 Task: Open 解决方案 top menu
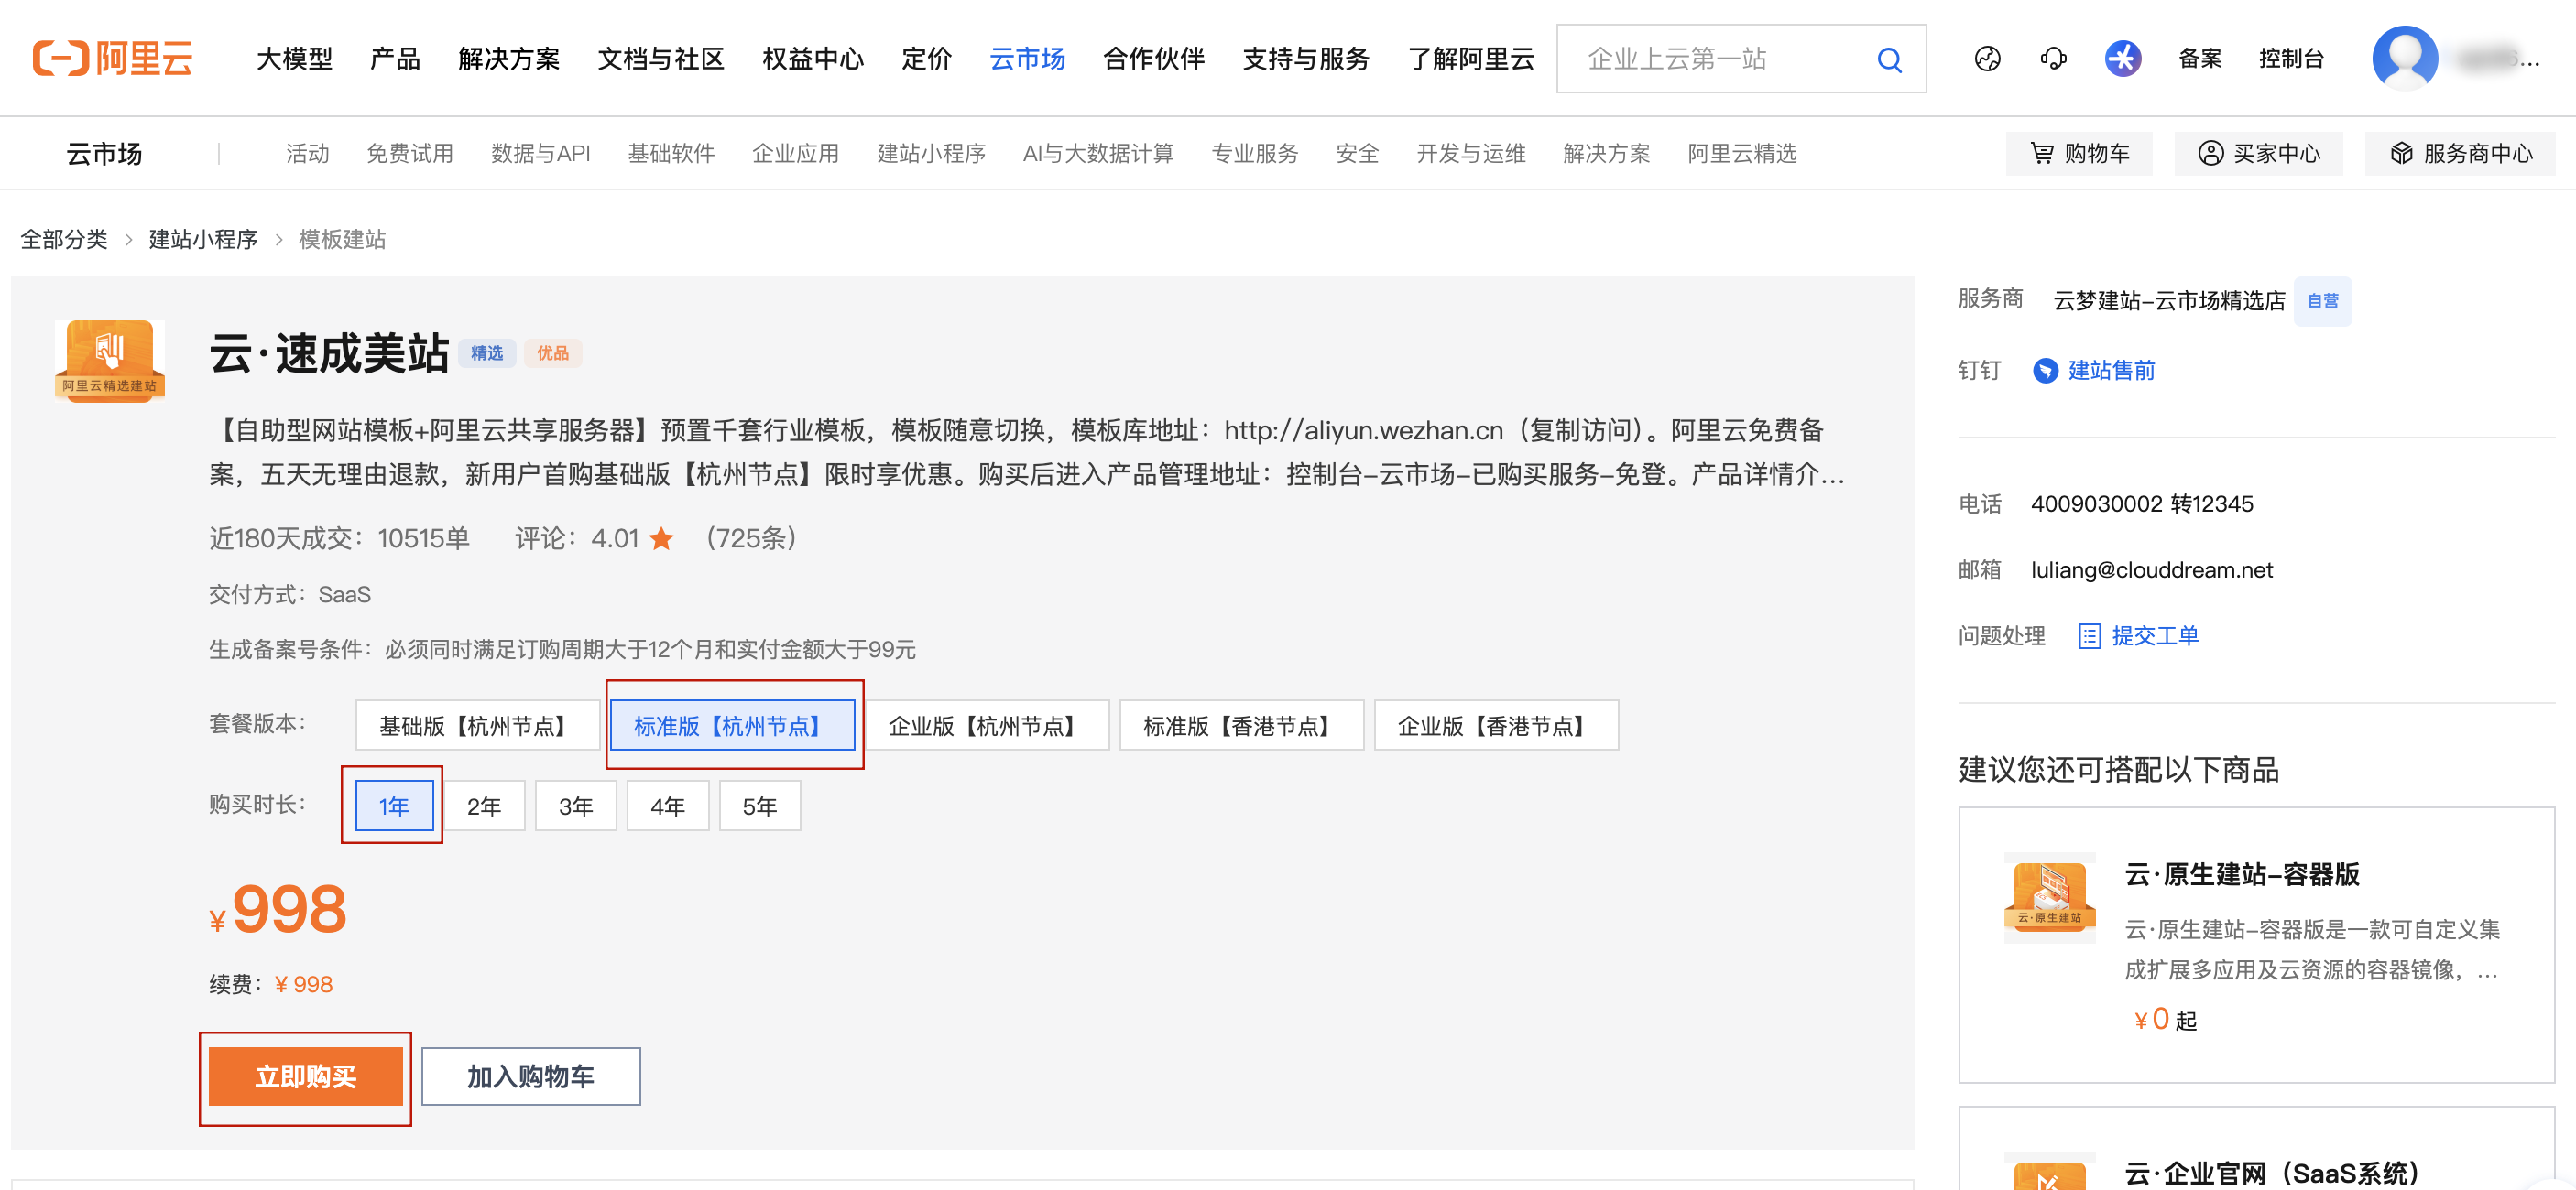509,59
